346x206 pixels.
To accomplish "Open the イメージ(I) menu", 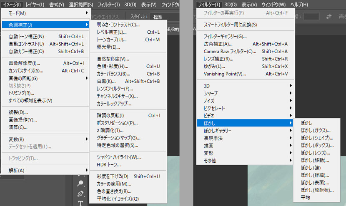I will (12, 5).
